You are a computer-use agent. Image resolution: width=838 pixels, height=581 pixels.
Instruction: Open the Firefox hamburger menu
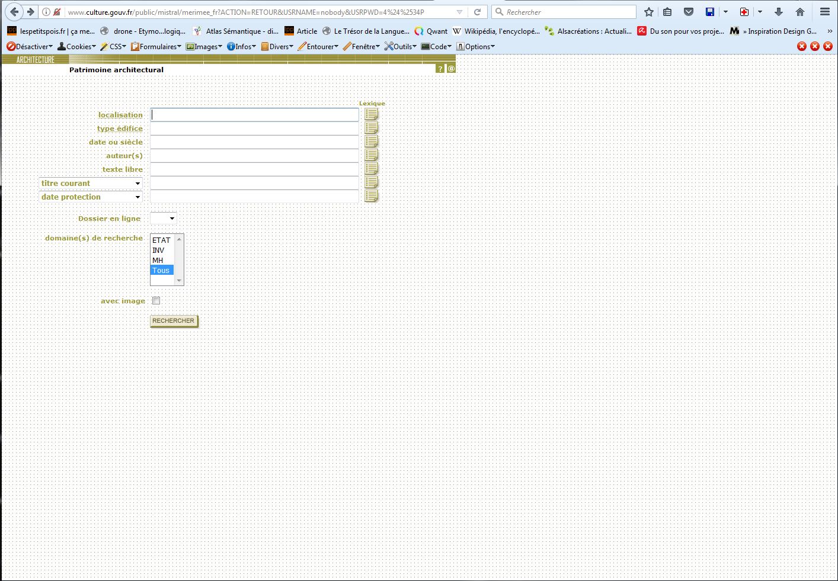click(x=824, y=12)
